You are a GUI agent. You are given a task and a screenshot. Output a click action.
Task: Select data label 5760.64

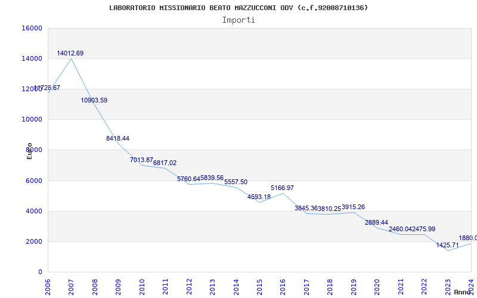[188, 179]
